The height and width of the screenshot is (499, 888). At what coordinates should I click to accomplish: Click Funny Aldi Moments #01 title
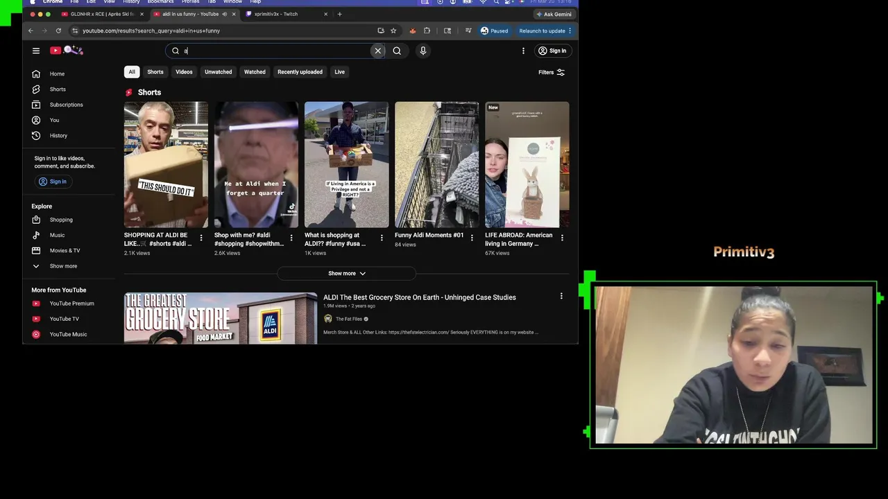pyautogui.click(x=429, y=235)
